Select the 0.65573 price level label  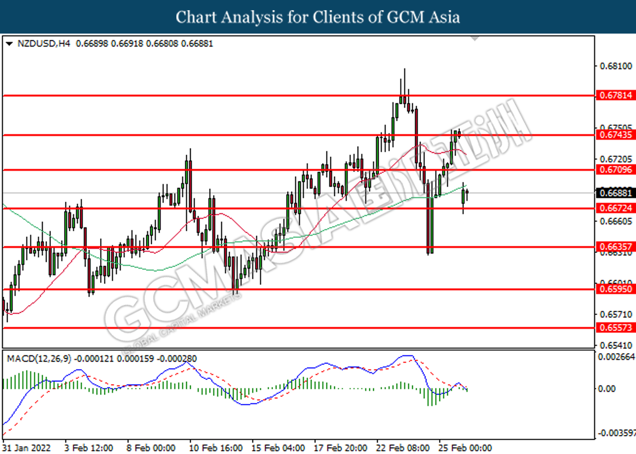click(x=616, y=328)
